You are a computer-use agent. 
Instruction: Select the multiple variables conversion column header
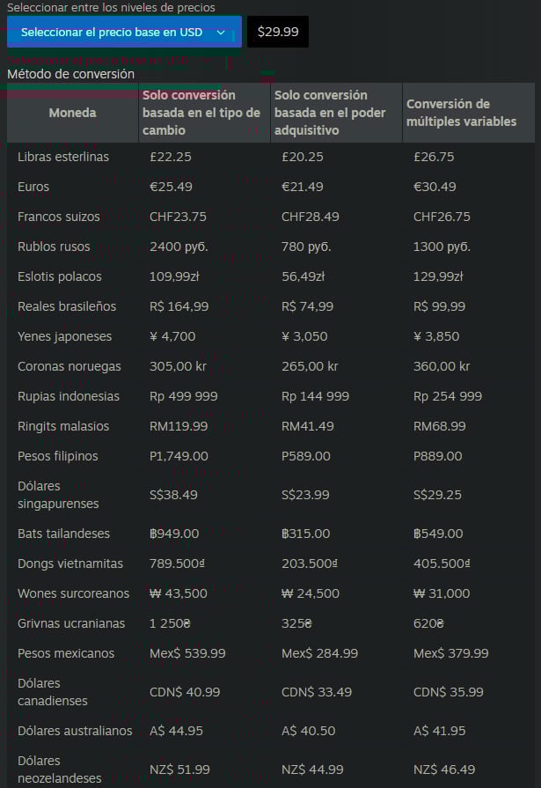point(466,113)
